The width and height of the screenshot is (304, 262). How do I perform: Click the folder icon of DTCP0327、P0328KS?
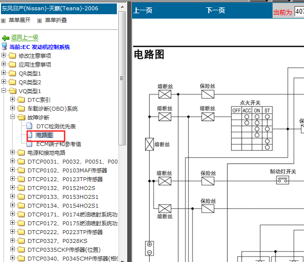point(21,241)
